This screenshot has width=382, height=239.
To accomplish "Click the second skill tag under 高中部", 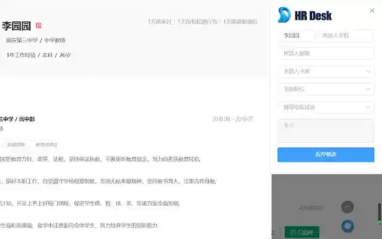I will pos(47,145).
